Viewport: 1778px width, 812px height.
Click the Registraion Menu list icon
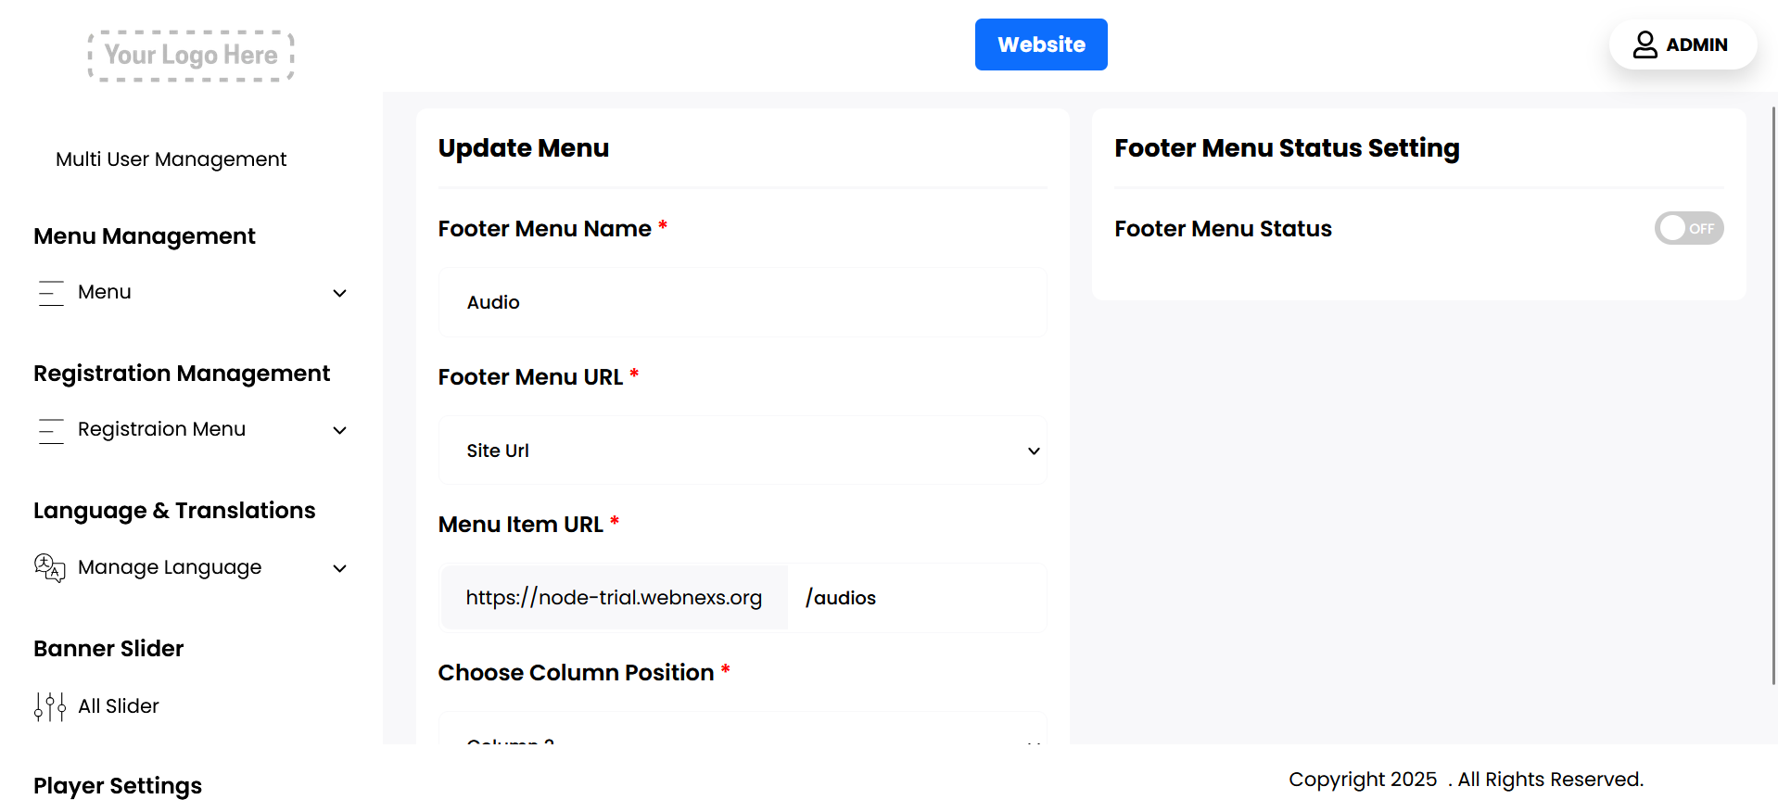point(51,430)
